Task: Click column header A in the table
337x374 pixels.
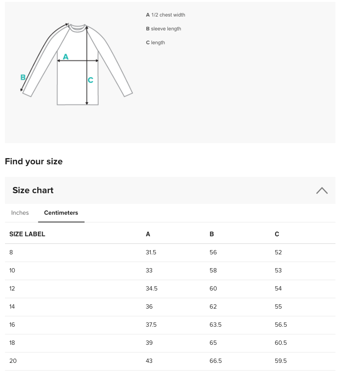Action: [148, 234]
